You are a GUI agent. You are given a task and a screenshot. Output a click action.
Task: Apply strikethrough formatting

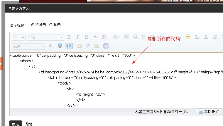pos(95,37)
